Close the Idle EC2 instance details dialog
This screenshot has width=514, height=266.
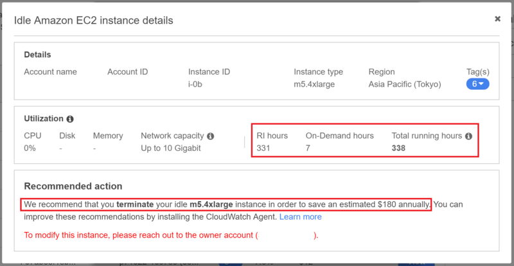point(497,19)
